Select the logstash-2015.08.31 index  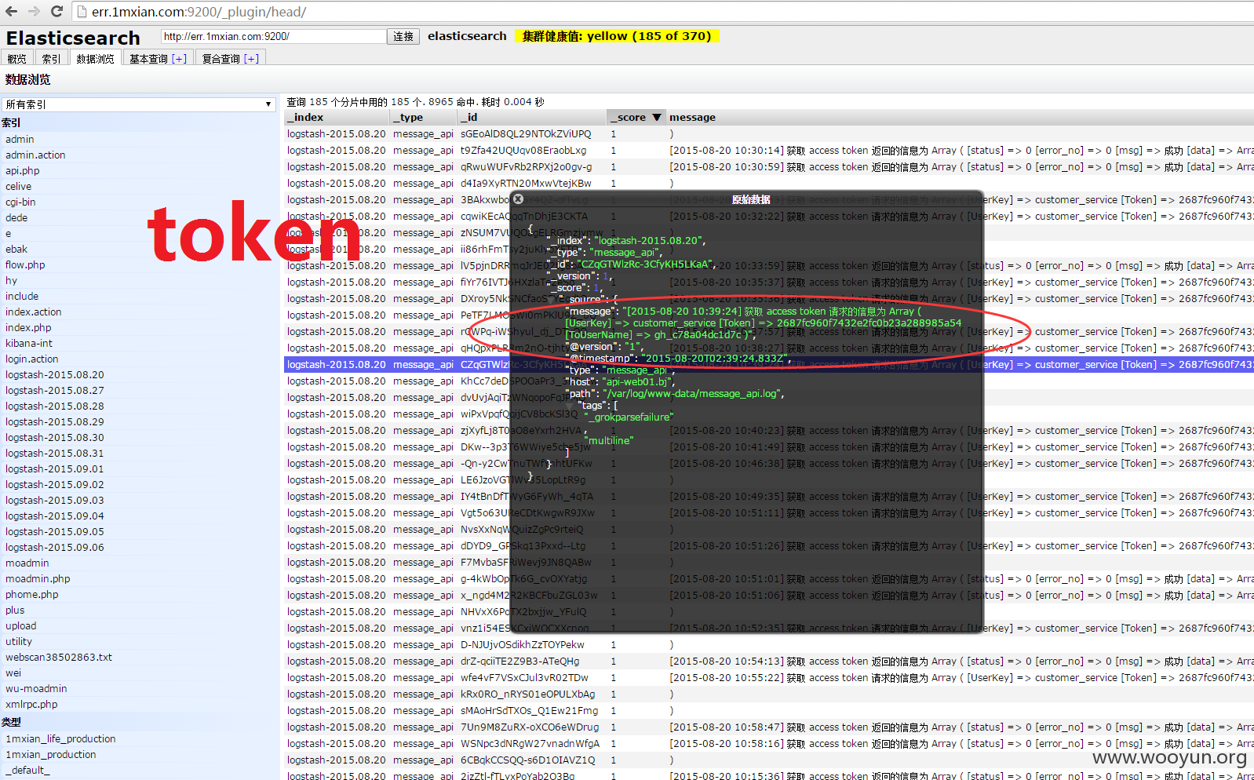tap(54, 454)
